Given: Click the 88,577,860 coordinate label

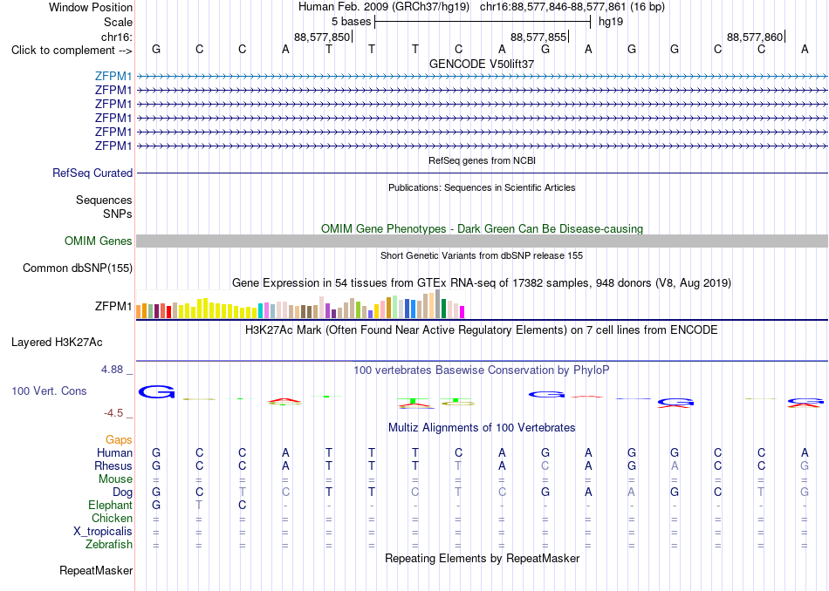Looking at the screenshot, I should click(755, 37).
